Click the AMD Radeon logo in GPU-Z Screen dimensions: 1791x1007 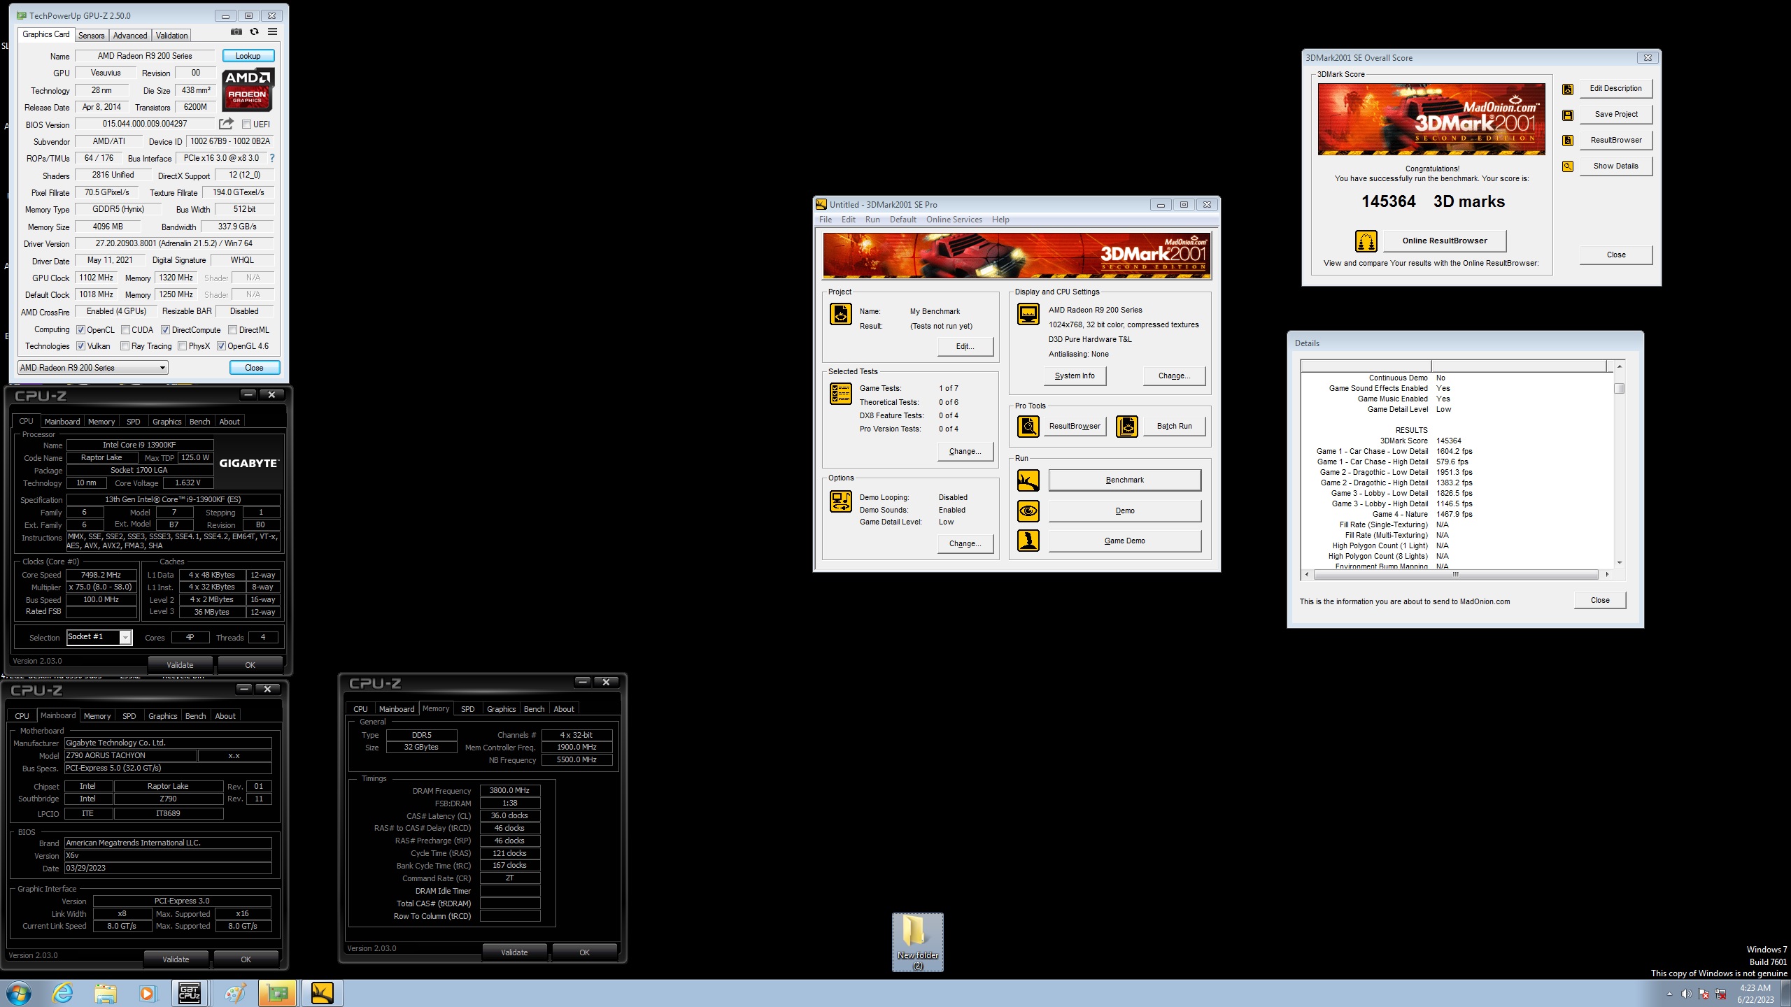pyautogui.click(x=248, y=90)
